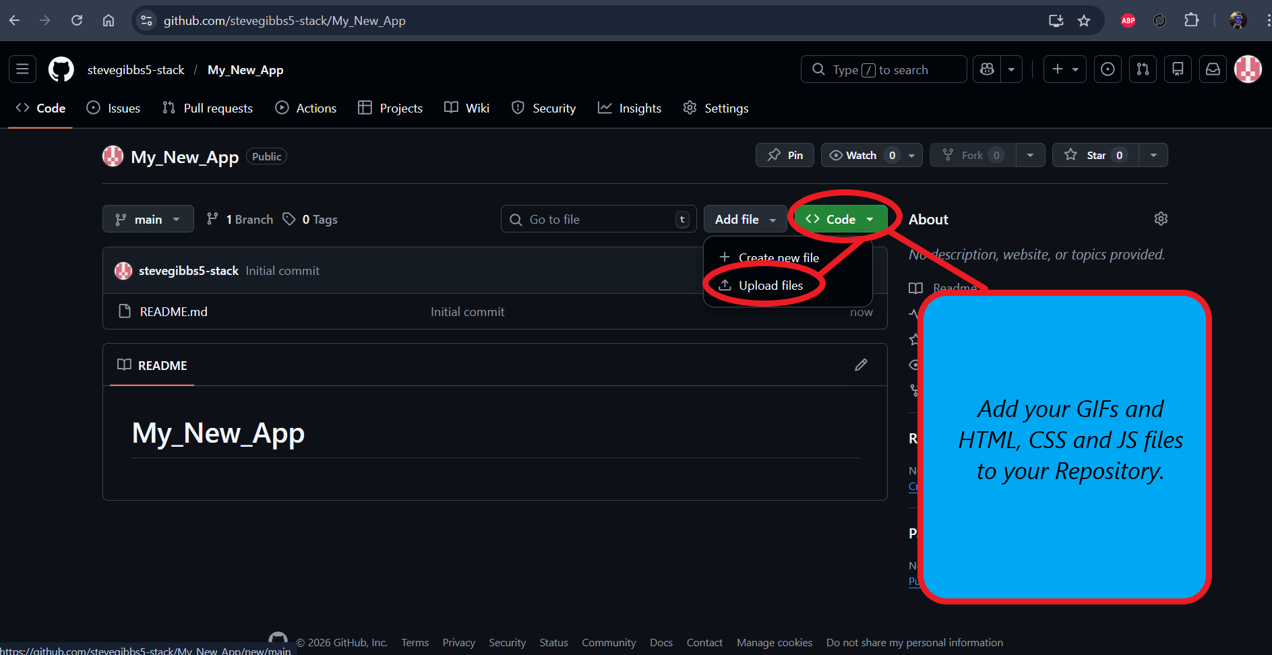Open Copilot chat icon in header
Image resolution: width=1272 pixels, height=655 pixels.
click(987, 69)
